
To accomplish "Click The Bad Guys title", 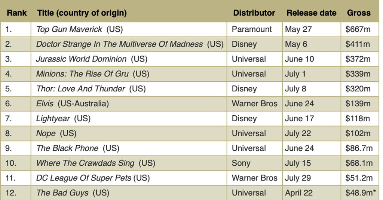I will coord(62,193).
